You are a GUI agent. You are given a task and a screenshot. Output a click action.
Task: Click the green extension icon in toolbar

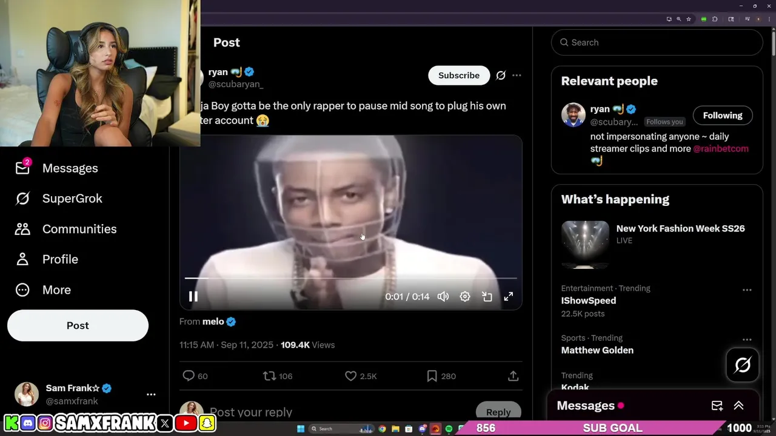704,19
